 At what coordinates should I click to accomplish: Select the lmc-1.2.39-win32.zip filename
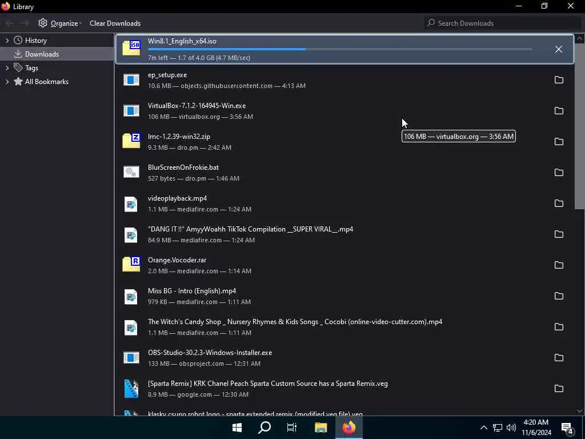179,137
